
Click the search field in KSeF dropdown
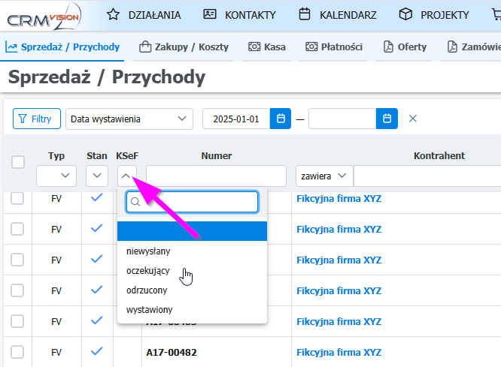pyautogui.click(x=199, y=201)
